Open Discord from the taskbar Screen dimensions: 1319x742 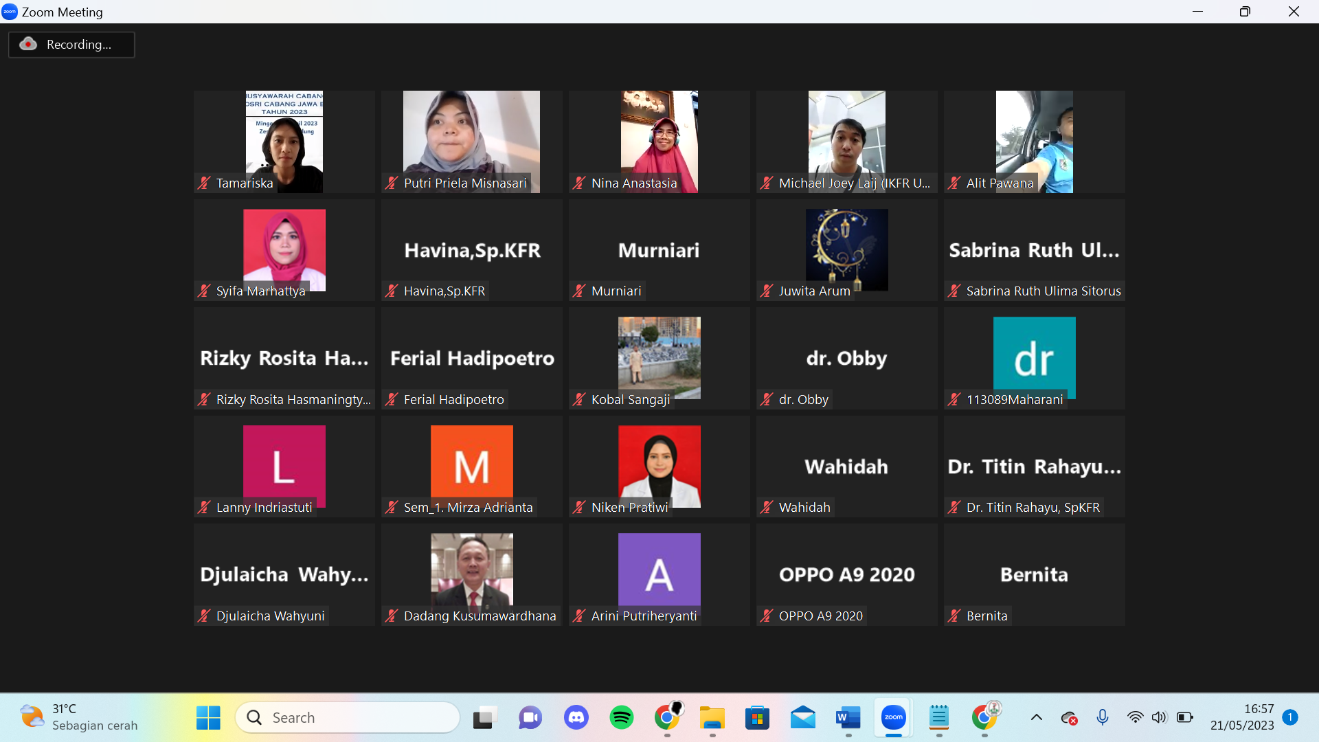pos(576,718)
